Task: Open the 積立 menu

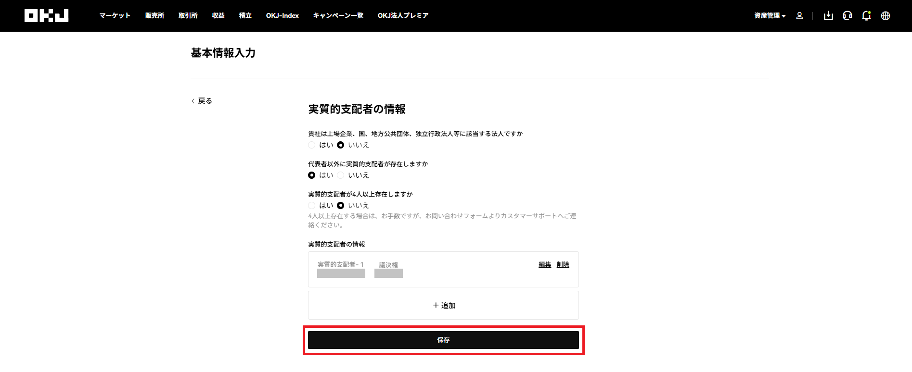Action: [x=245, y=15]
